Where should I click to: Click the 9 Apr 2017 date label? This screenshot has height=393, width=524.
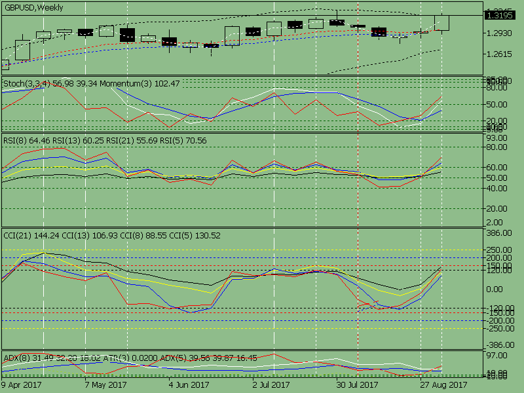(x=21, y=385)
